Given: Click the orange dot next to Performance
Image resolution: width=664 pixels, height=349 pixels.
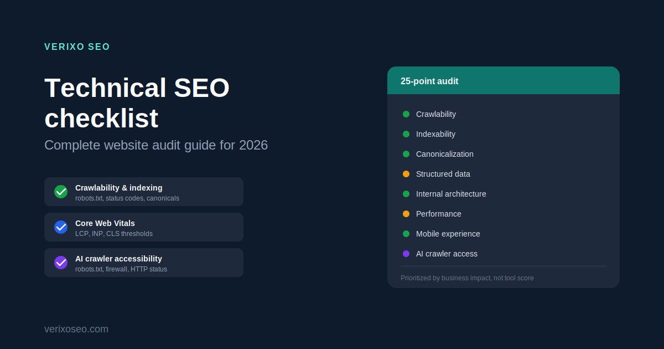Looking at the screenshot, I should (406, 214).
